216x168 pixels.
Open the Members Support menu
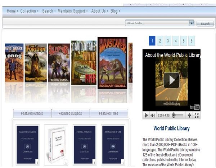[71, 11]
